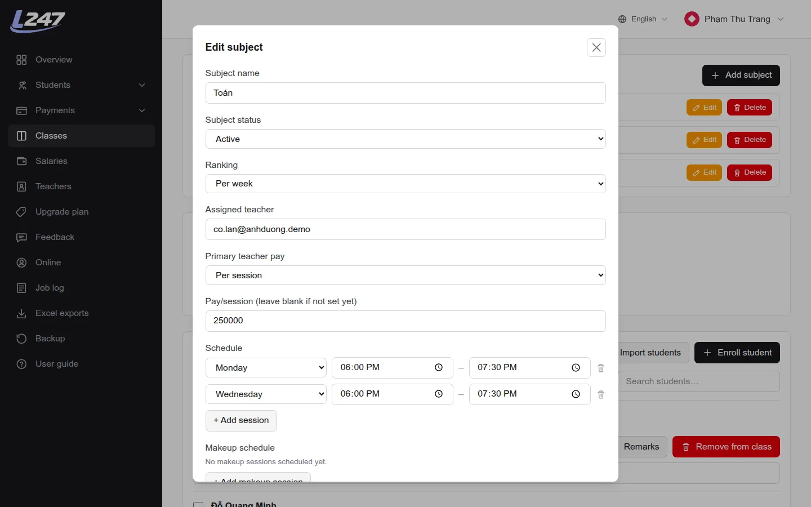This screenshot has width=811, height=507.
Task: Click the Enroll student button
Action: point(737,353)
